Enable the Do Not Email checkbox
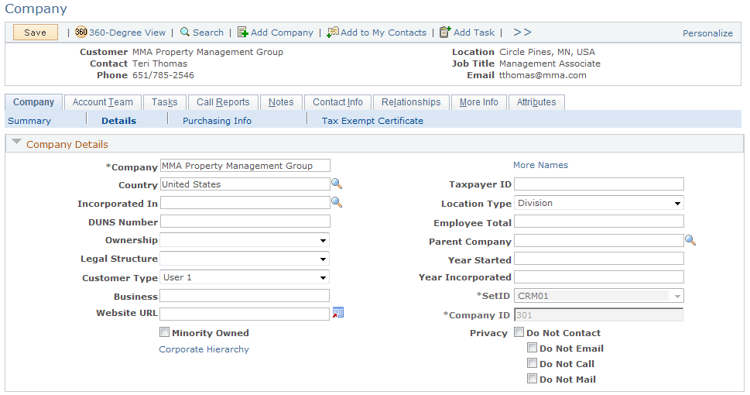 click(532, 348)
